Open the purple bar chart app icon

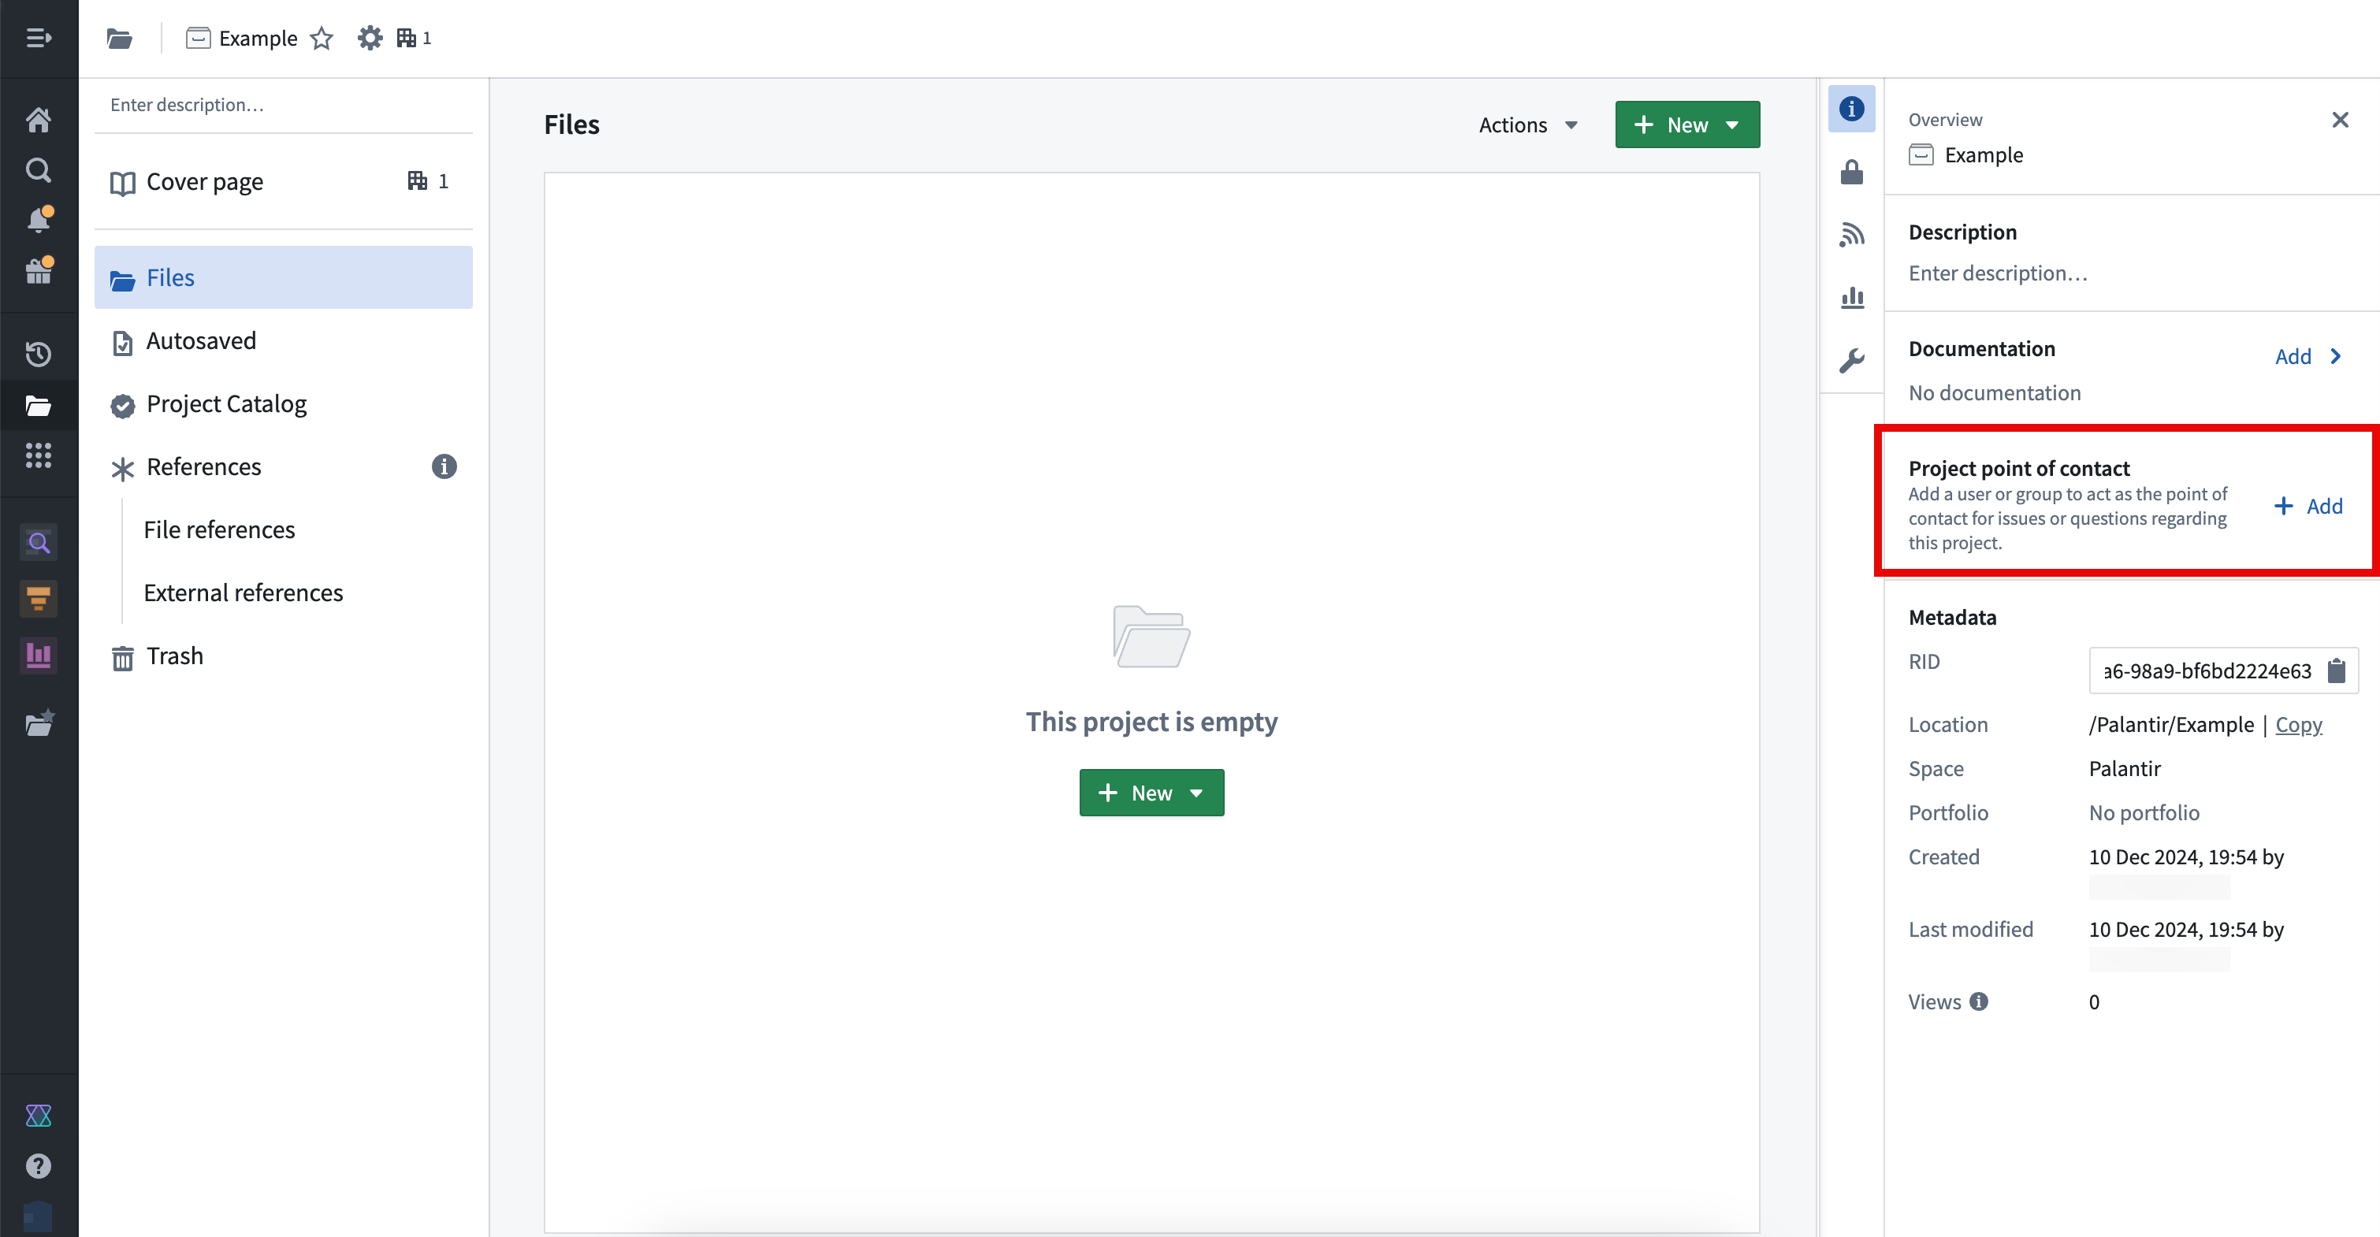pyautogui.click(x=38, y=655)
